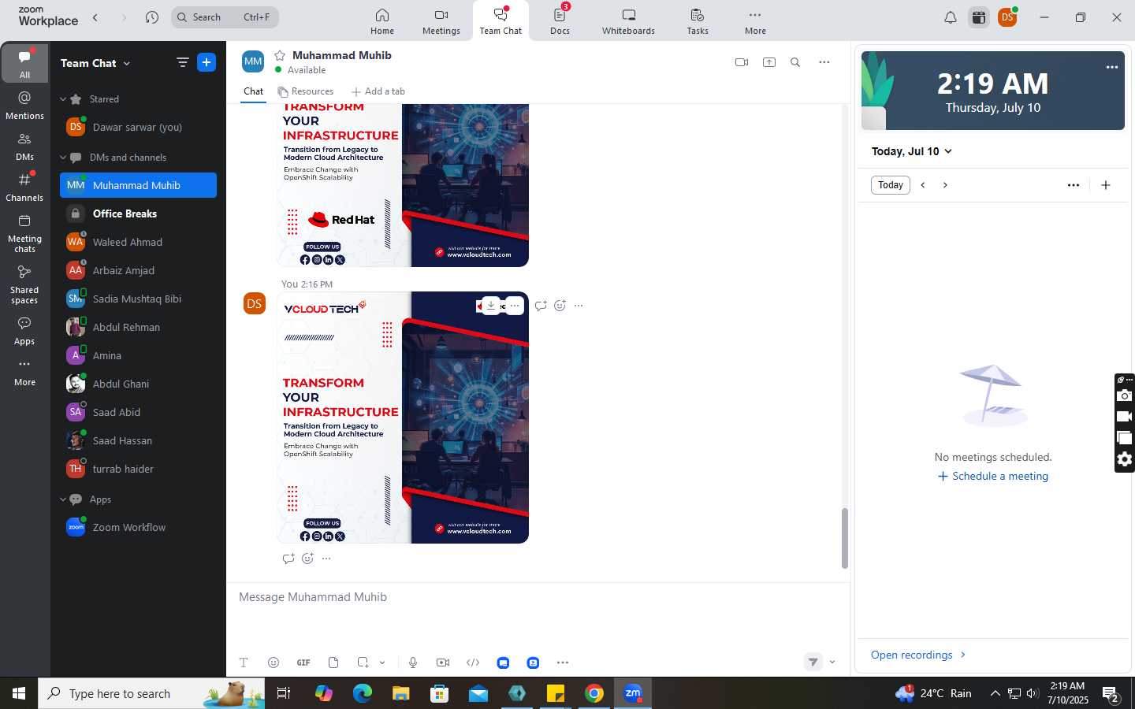
Task: Open Meeting chats in sidebar
Action: (x=24, y=233)
